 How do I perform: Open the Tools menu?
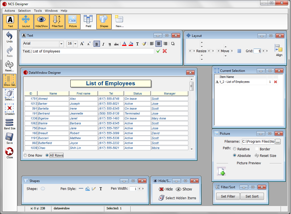pos(38,11)
